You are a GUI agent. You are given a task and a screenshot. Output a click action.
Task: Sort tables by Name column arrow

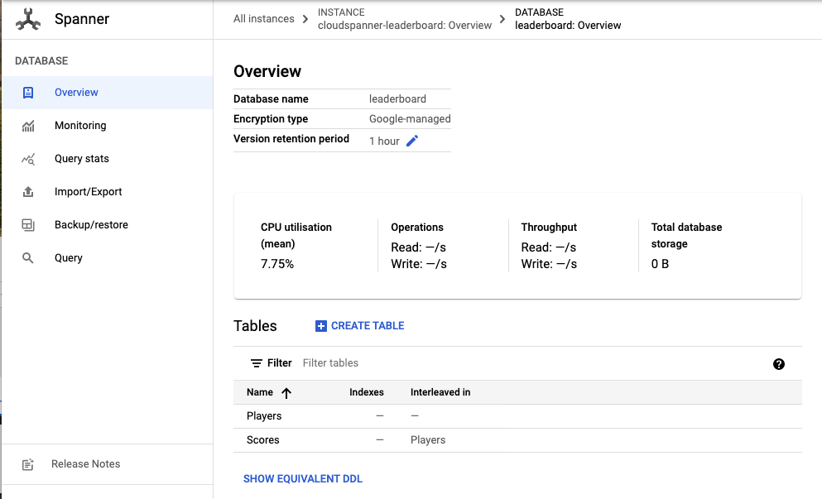pyautogui.click(x=286, y=393)
